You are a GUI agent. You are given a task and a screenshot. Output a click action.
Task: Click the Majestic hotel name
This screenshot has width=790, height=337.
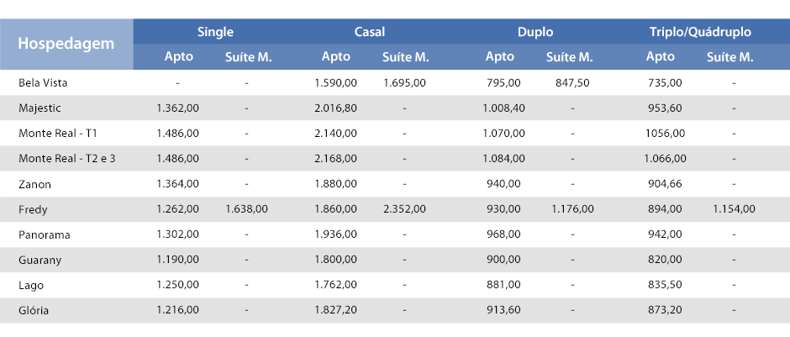point(39,108)
